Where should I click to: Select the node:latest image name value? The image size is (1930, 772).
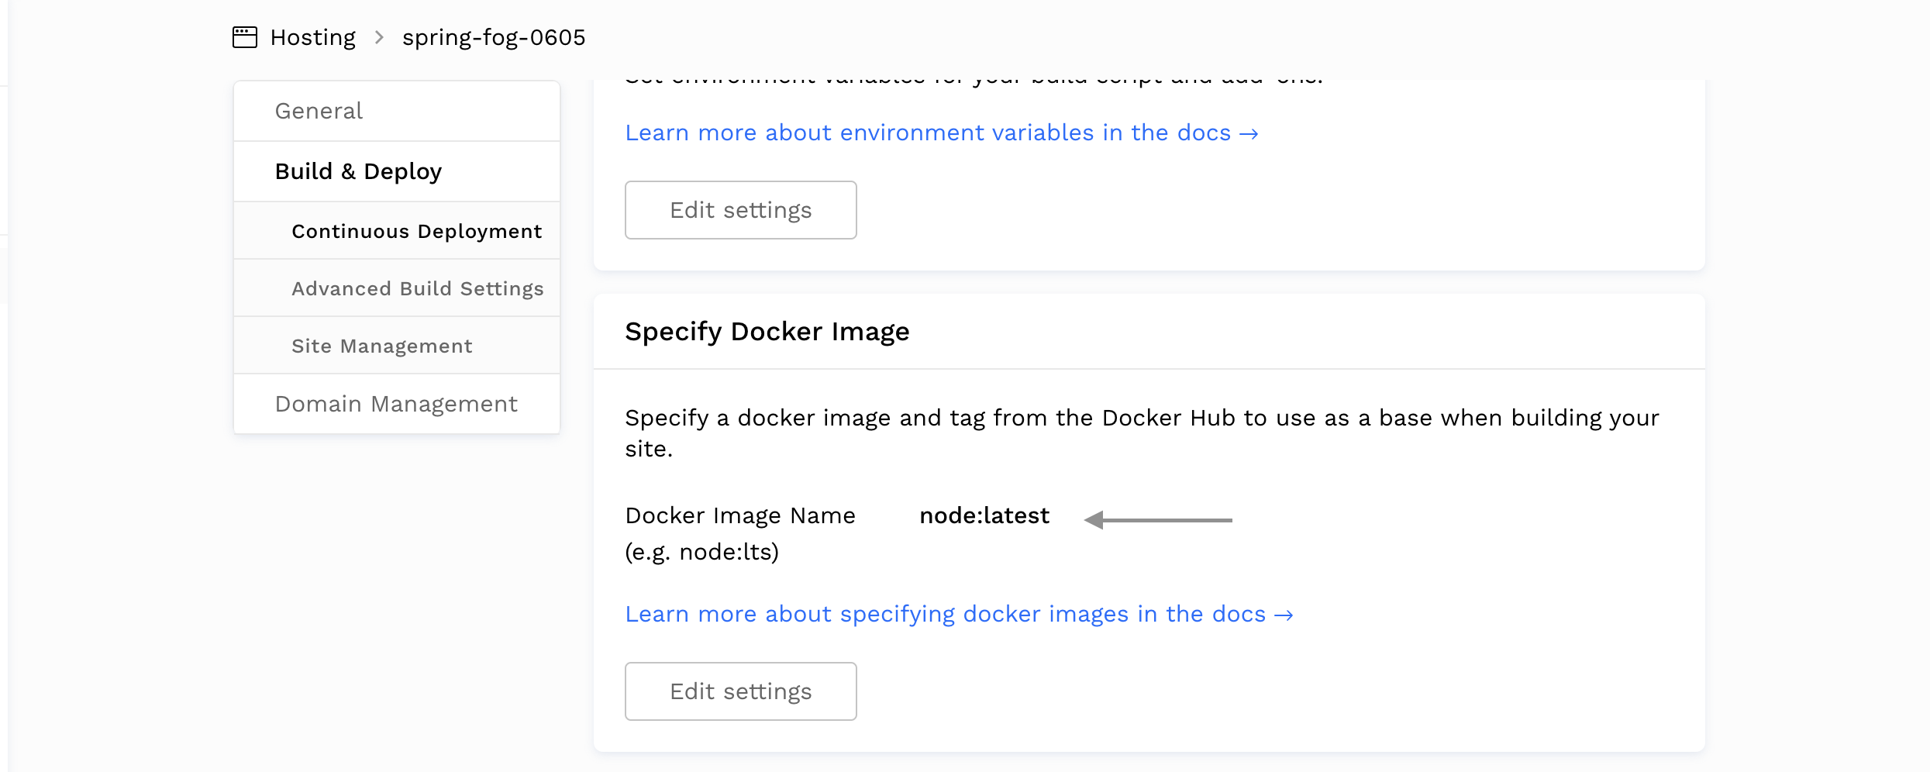pyautogui.click(x=984, y=515)
